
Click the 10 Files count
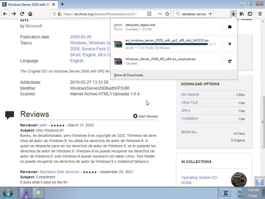pyautogui.click(x=239, y=134)
